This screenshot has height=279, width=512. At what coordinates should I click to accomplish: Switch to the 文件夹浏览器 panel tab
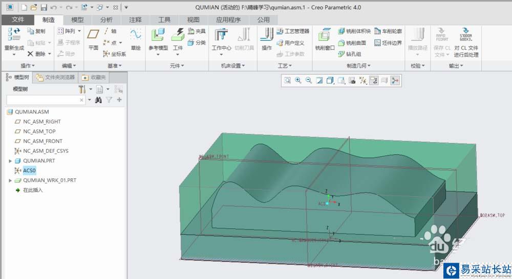pos(55,77)
